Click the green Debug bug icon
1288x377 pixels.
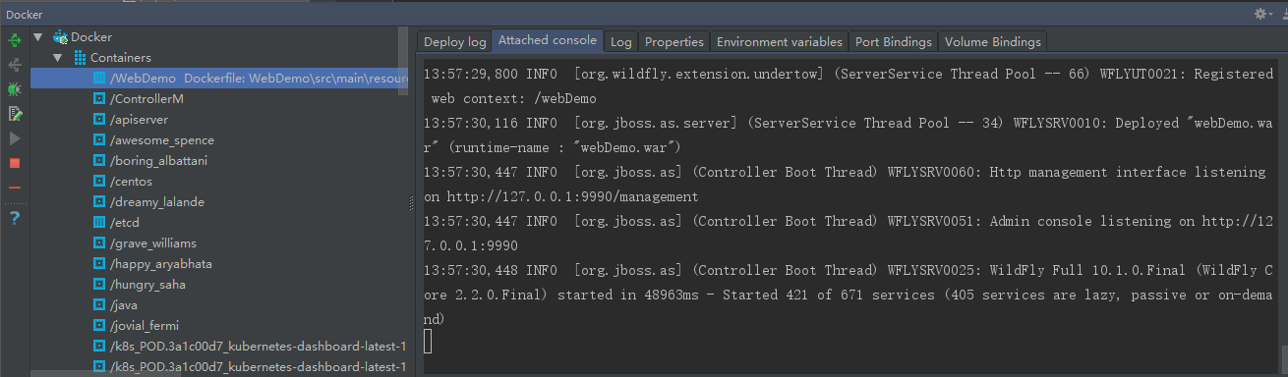click(x=15, y=89)
